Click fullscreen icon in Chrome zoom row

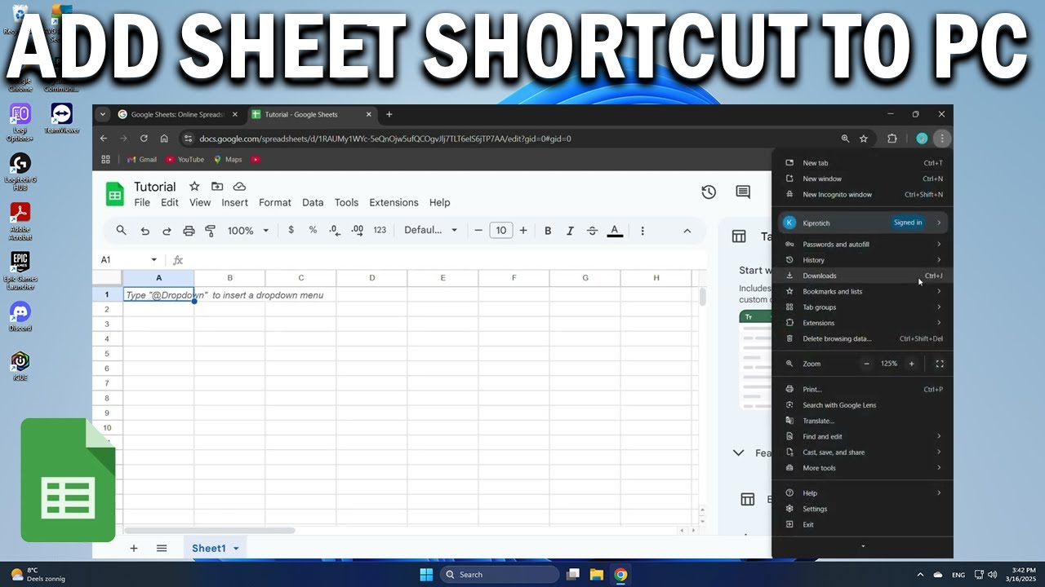click(x=939, y=364)
